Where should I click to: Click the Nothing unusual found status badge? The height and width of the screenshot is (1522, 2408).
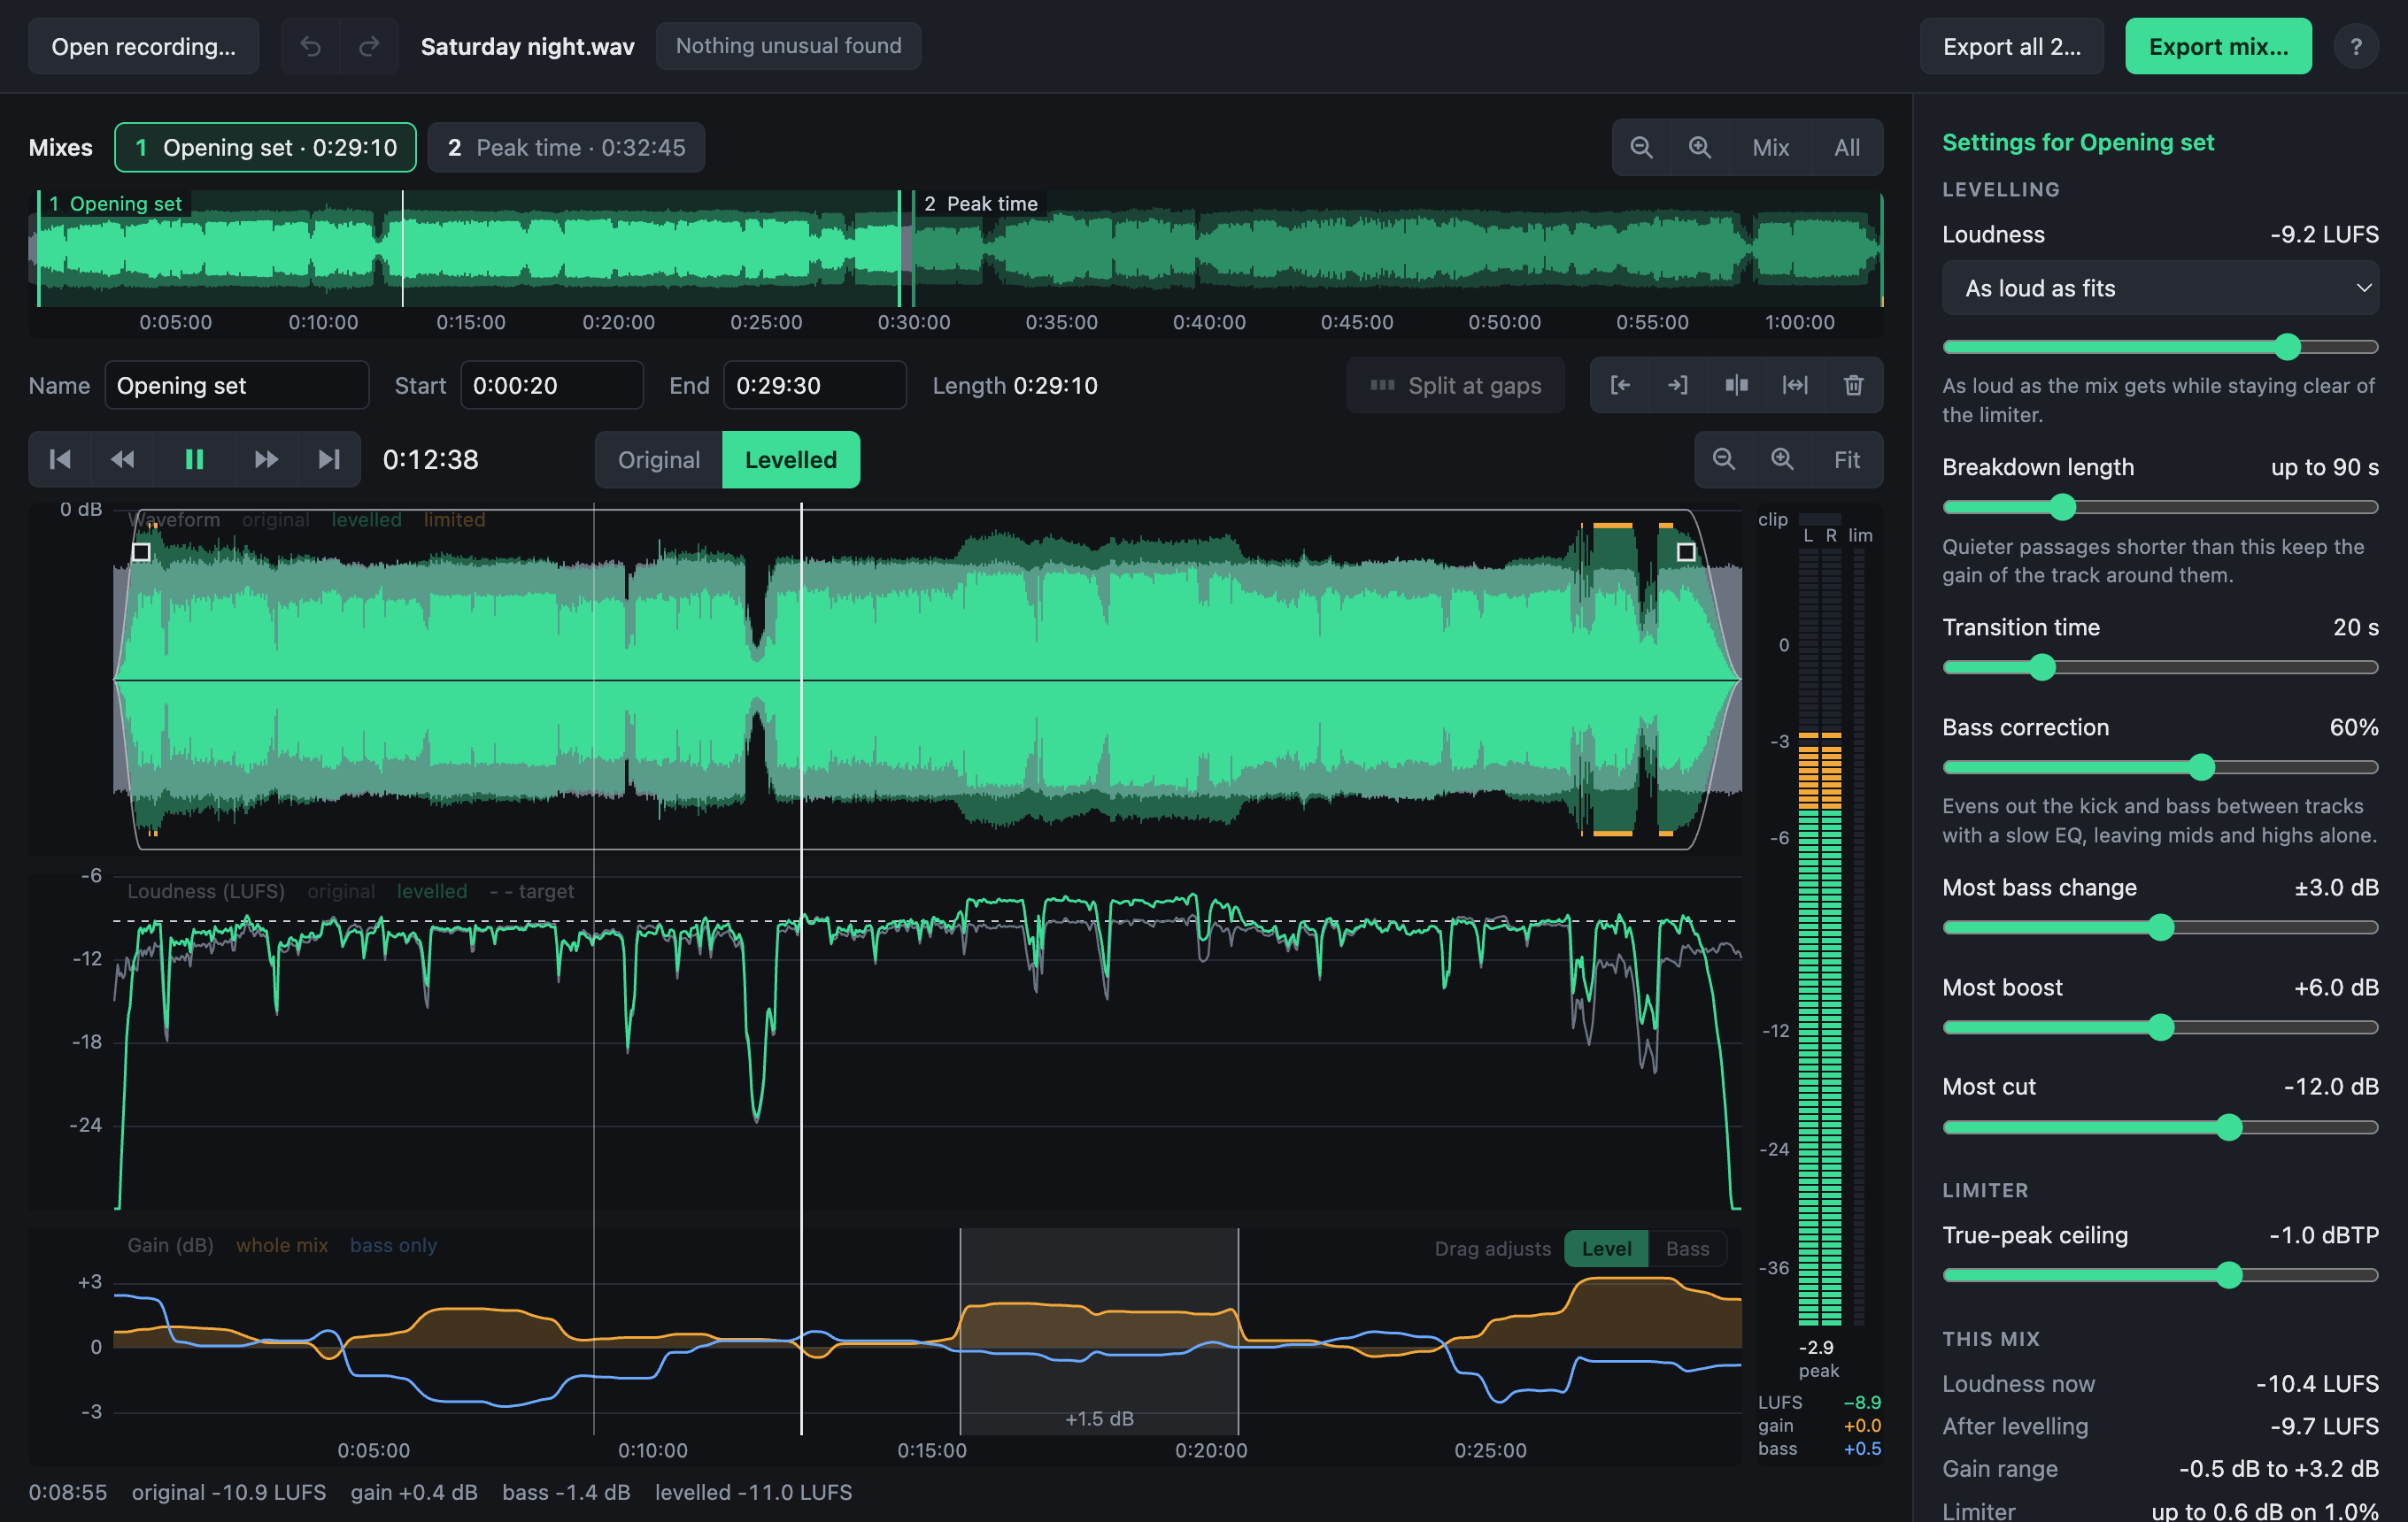tap(788, 46)
